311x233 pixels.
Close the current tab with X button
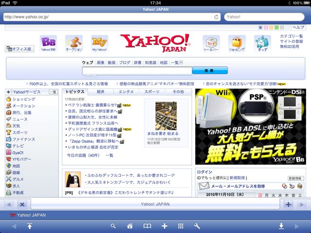tap(22, 204)
